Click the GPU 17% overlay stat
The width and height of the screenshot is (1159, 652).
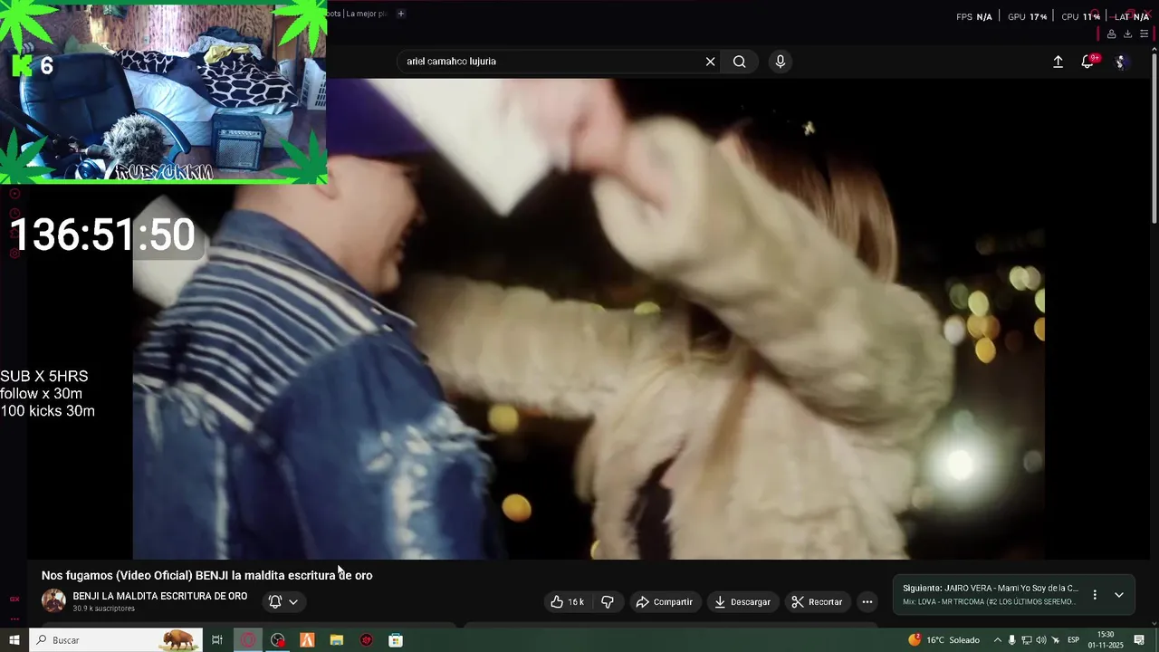click(x=1027, y=16)
